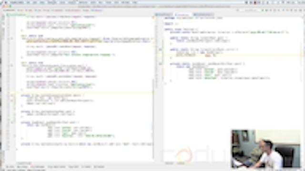Screen dimensions: 305x171
Task: Click the yellow-highlighted current line in the right editor
Action: click(x=234, y=55)
